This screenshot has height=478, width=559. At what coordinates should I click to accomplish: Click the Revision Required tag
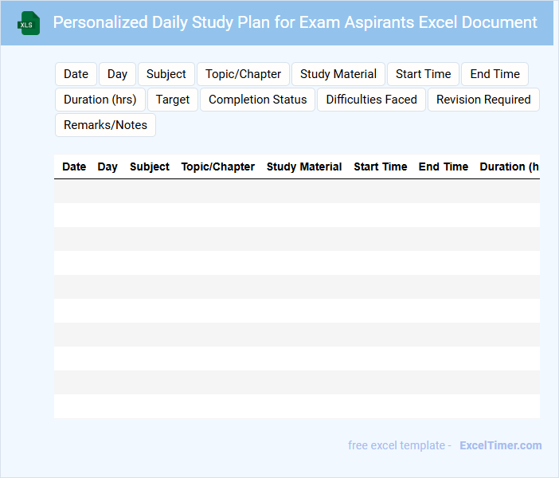point(483,100)
